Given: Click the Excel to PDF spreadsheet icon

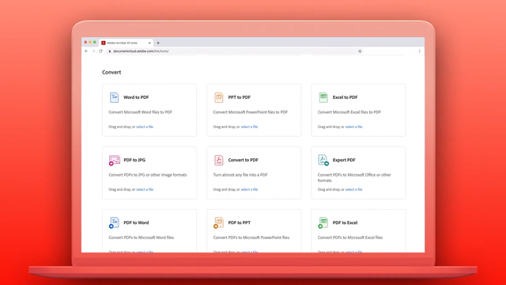Looking at the screenshot, I should [323, 97].
